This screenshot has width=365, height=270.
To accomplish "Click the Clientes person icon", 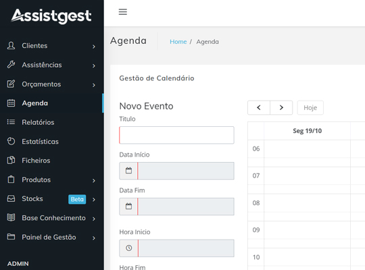I will tap(11, 46).
